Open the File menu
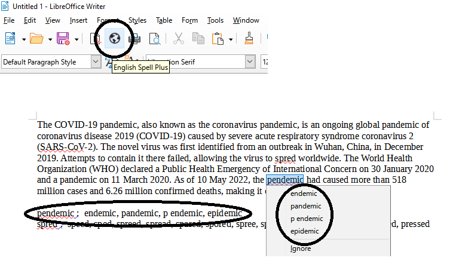The image size is (459, 258). coord(9,20)
